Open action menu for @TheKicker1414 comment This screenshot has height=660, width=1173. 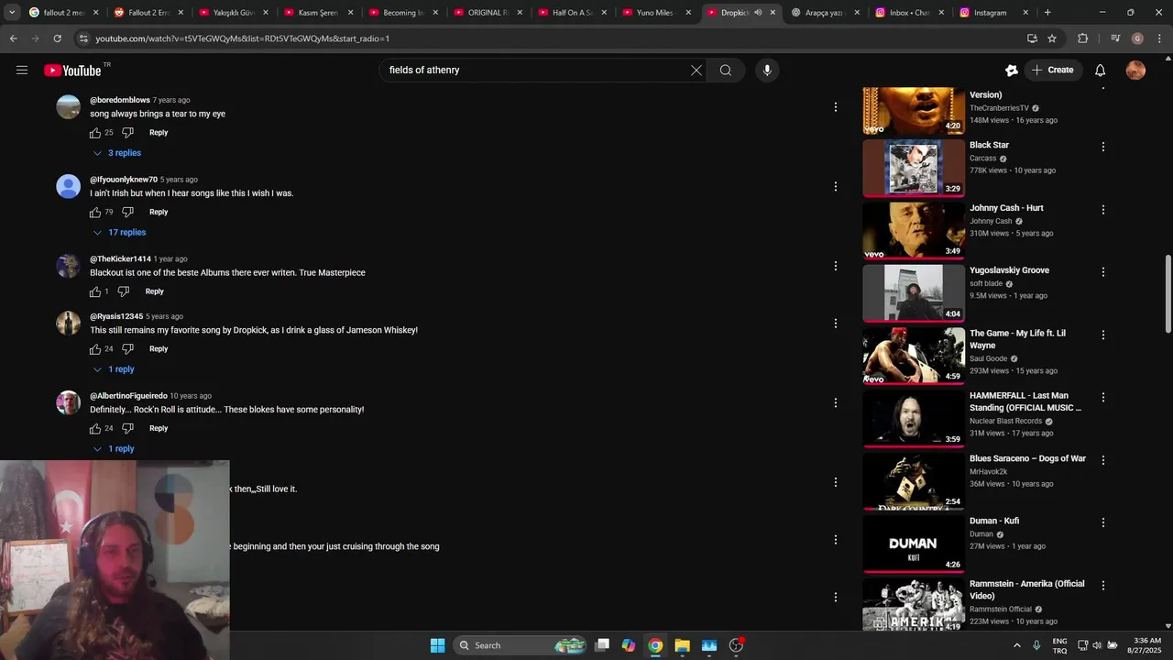pyautogui.click(x=835, y=266)
